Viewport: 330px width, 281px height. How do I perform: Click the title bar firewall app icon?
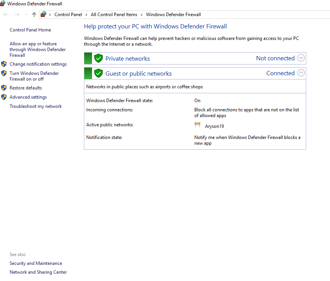tap(3, 3)
